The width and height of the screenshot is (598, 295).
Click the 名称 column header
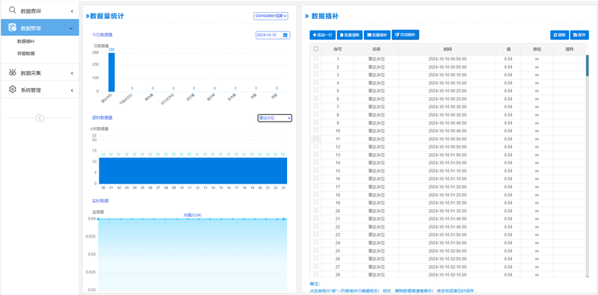[x=376, y=49]
